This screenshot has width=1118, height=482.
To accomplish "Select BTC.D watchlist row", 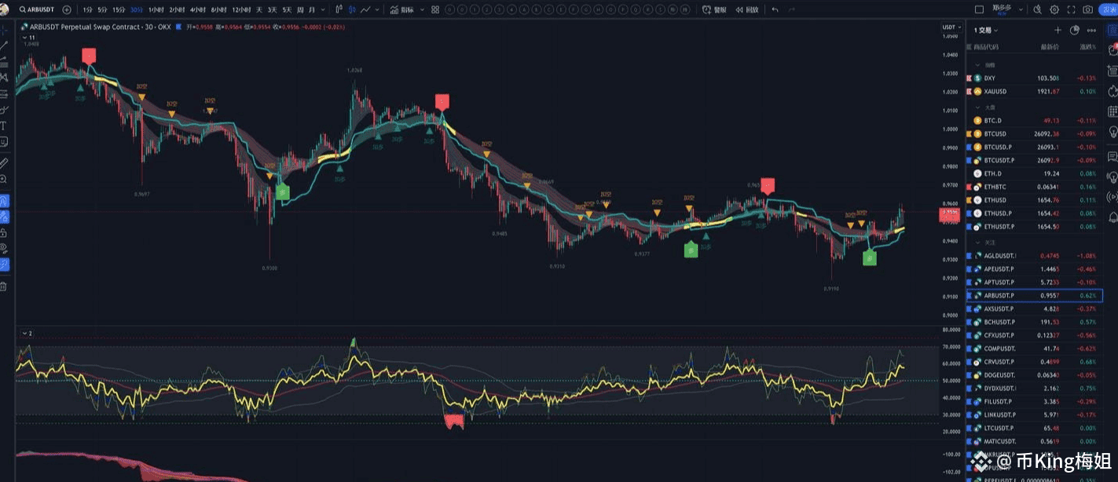I will click(x=1035, y=121).
